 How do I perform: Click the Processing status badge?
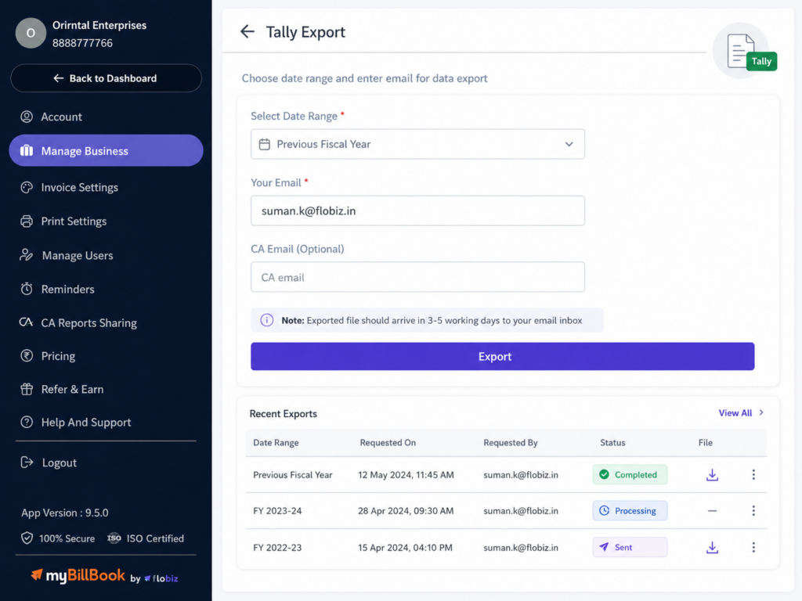pos(630,510)
